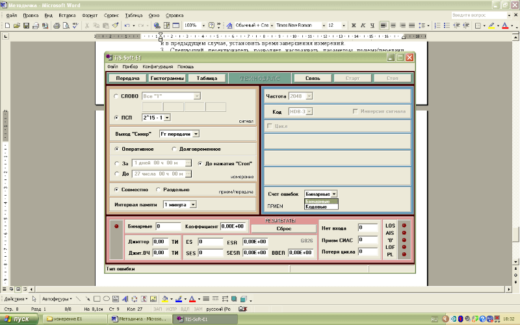The height and width of the screenshot is (325, 520).
Task: Open the Сервис menu in Word
Action: click(111, 15)
